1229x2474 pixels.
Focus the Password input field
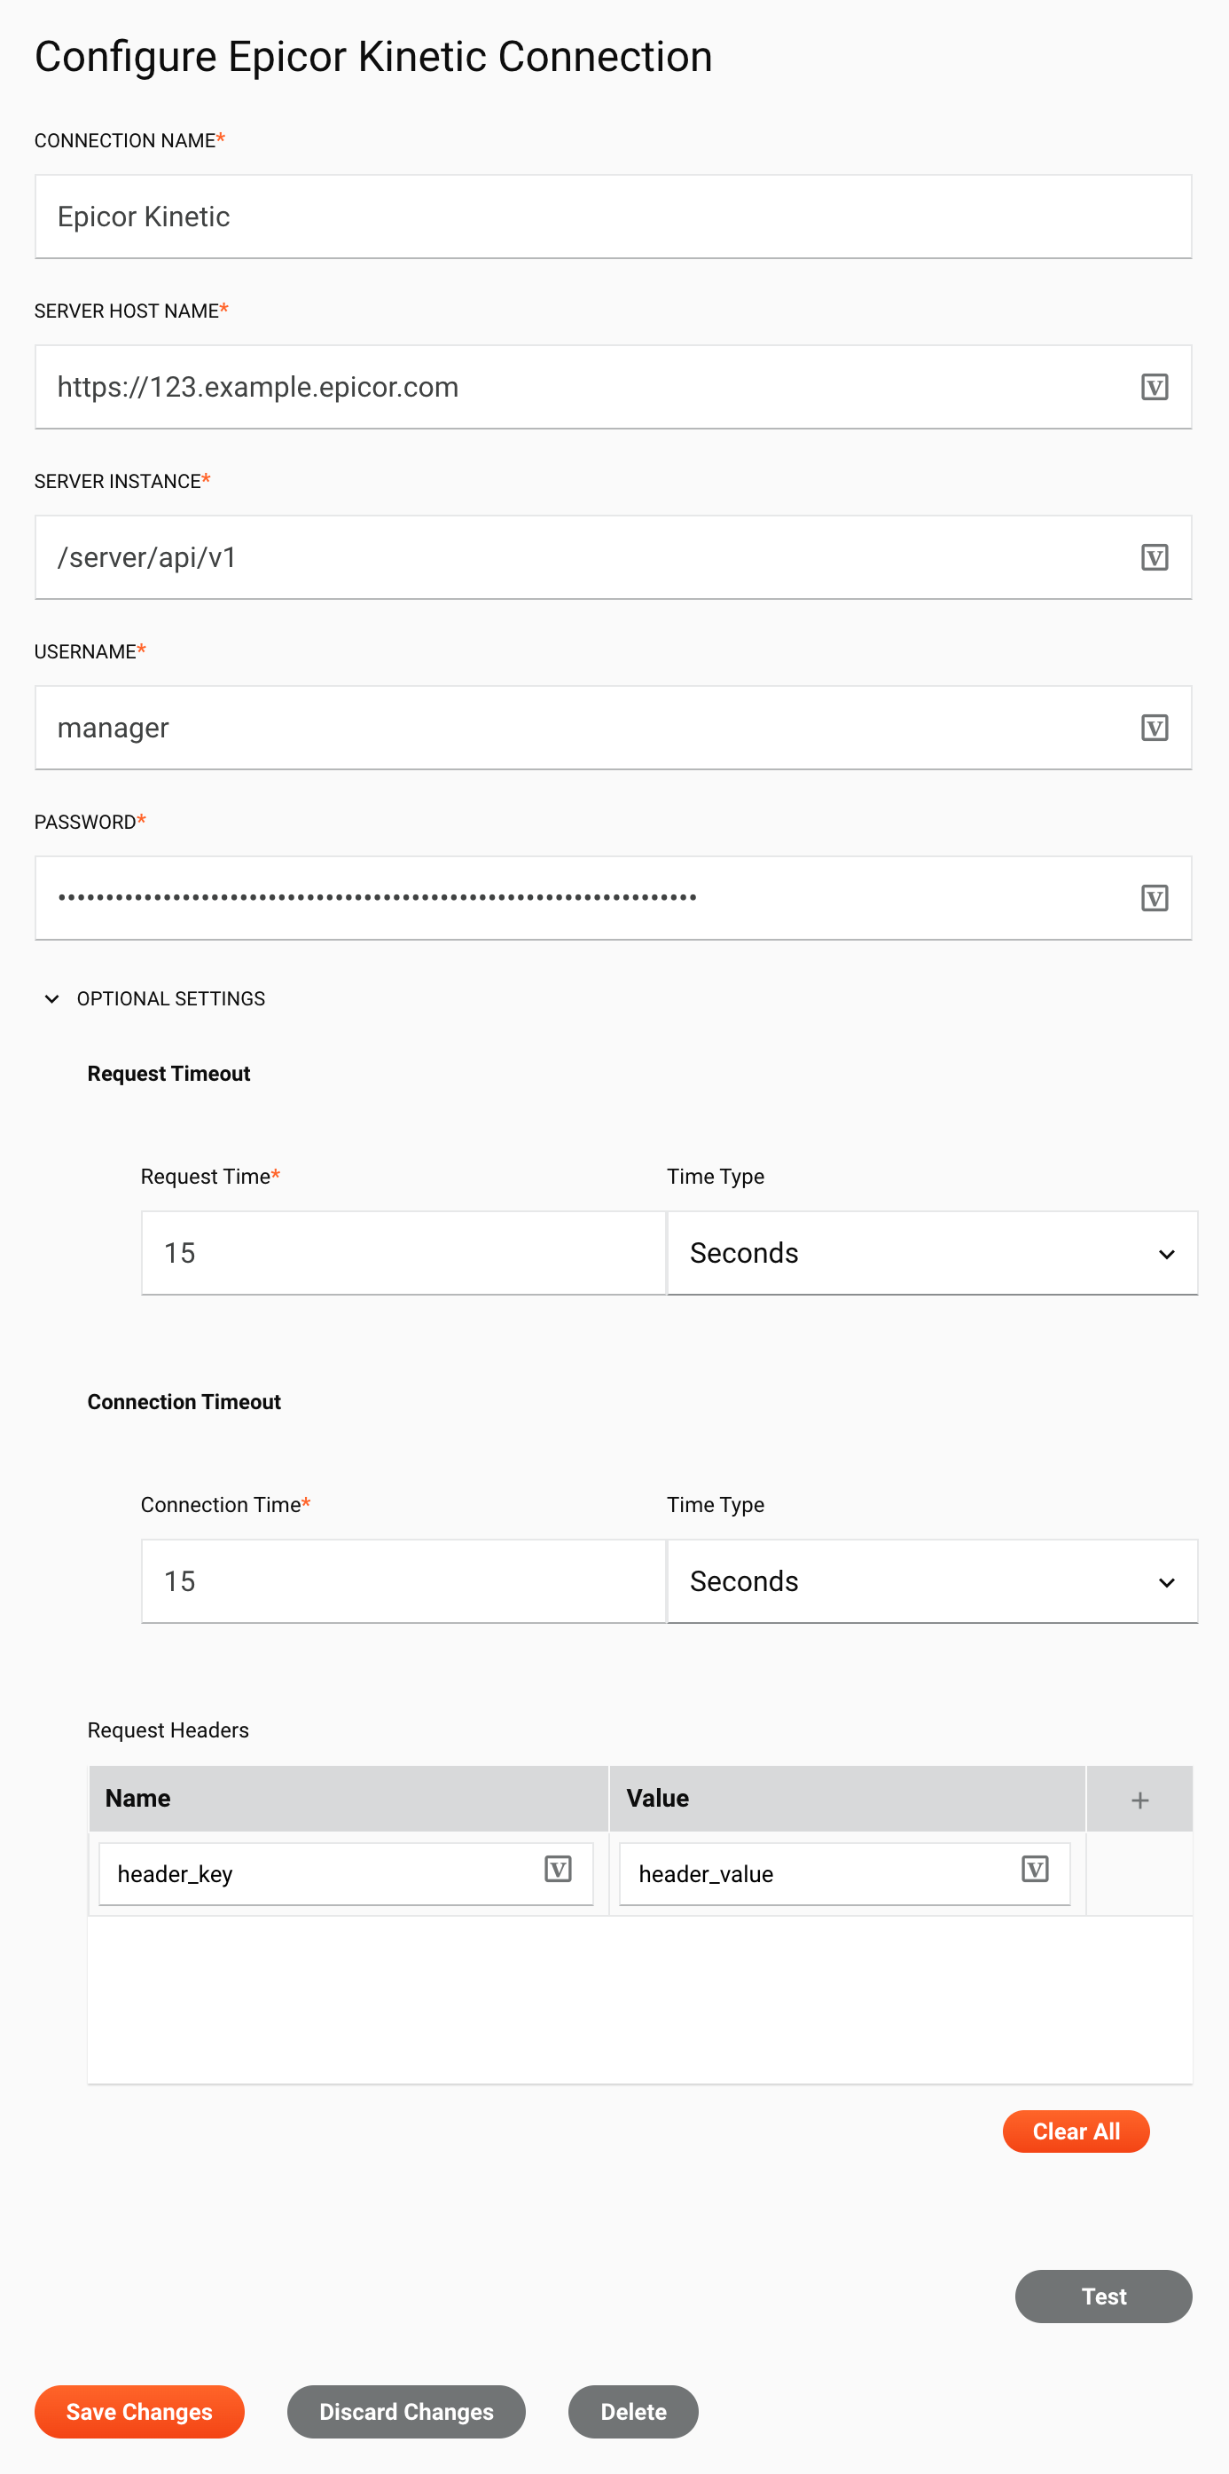(x=613, y=898)
